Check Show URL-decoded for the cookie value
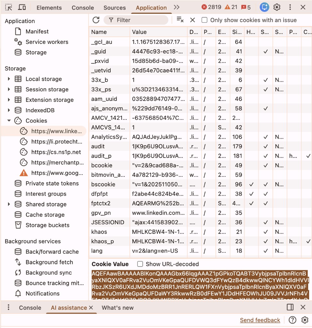312x328 pixels. tap(140, 264)
